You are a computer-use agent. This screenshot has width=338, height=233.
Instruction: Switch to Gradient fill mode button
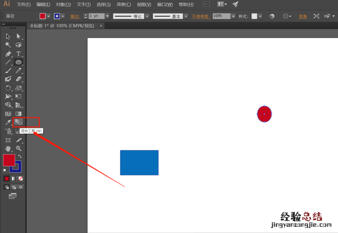tap(13, 179)
